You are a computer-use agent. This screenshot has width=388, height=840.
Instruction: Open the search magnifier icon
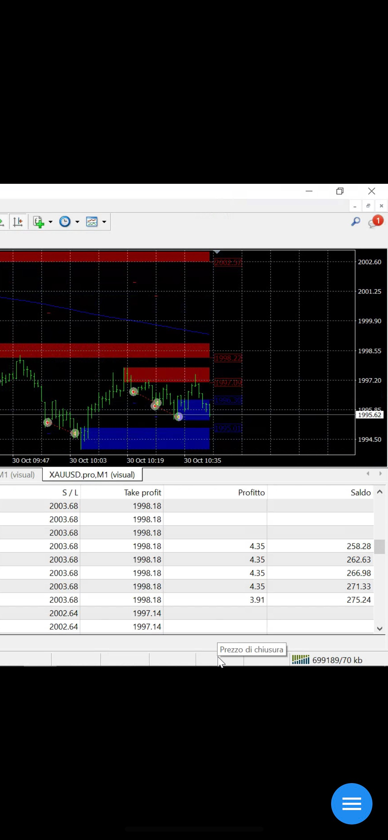point(356,221)
